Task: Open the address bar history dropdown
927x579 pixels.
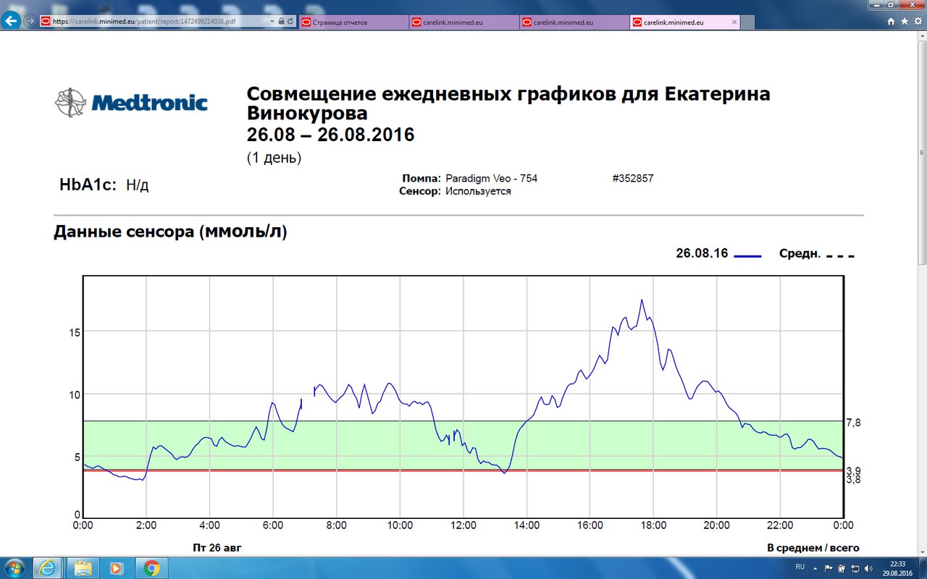Action: 272,21
